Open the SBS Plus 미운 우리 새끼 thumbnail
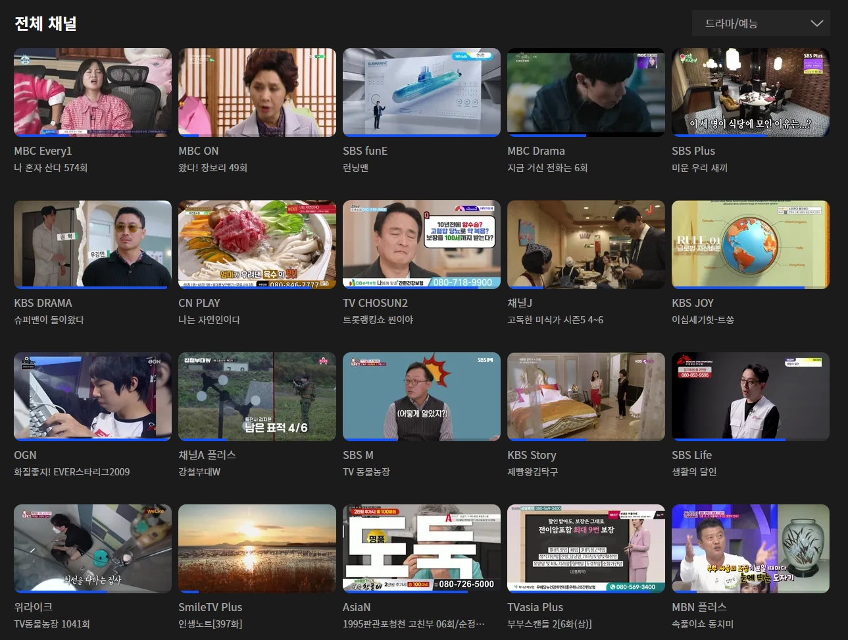Screen dimensions: 848x640 [750, 92]
